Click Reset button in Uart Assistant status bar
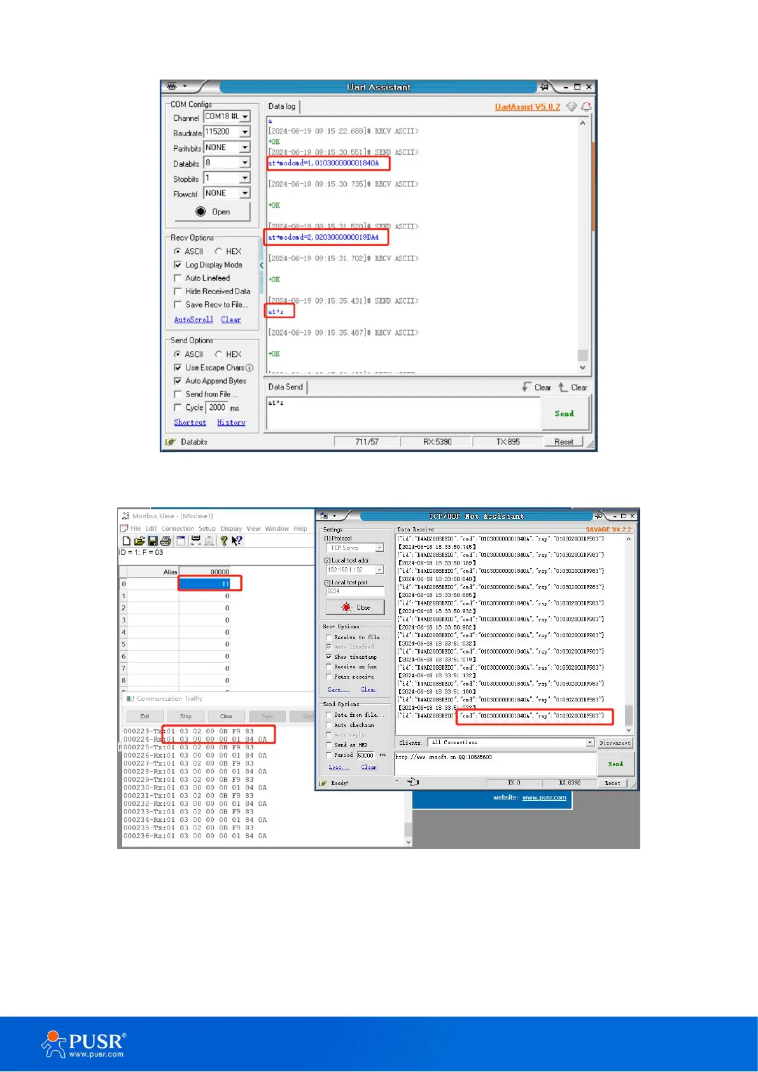The width and height of the screenshot is (758, 1072). tap(564, 442)
